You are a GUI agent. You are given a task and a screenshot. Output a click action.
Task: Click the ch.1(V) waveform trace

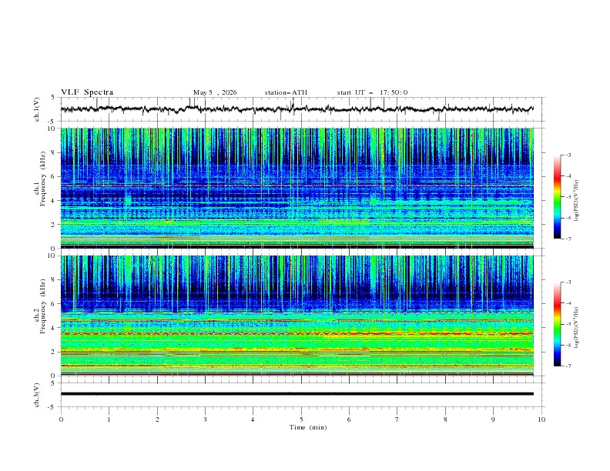[297, 109]
